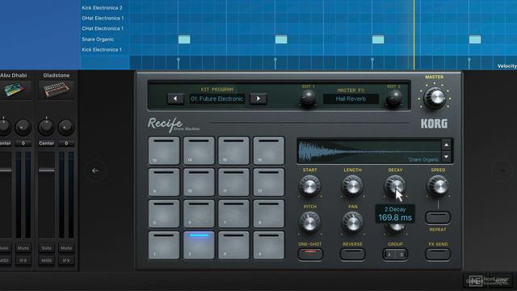Select the Snare Organic track row
Image resolution: width=517 pixels, height=291 pixels.
tap(98, 40)
